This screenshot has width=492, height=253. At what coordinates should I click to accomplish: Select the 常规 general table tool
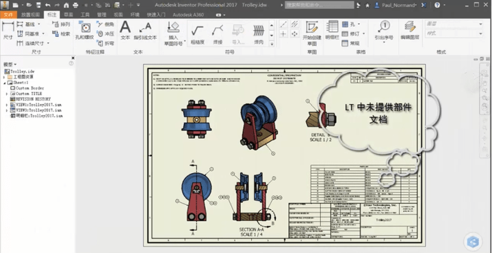tap(350, 43)
